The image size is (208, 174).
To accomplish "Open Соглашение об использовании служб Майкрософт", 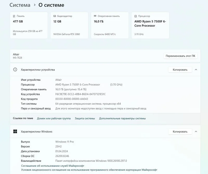I will (x=53, y=166).
